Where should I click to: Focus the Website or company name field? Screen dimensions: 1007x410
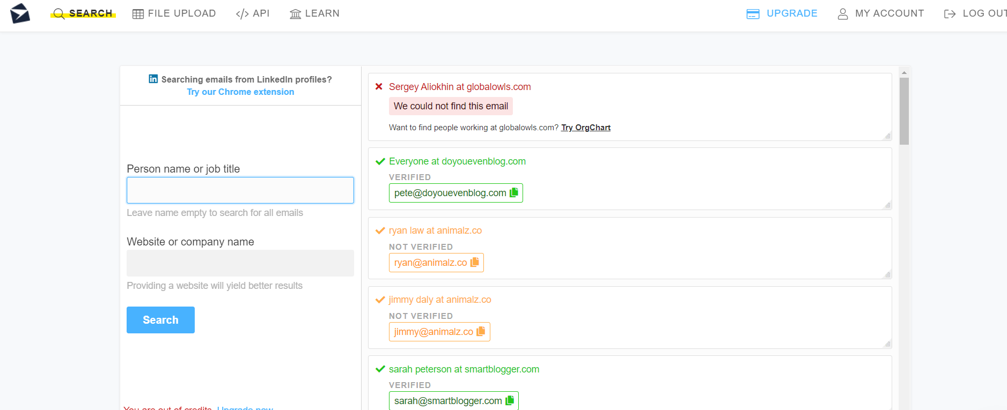(x=240, y=263)
